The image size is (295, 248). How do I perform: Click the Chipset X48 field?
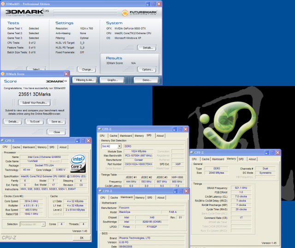[152, 218]
